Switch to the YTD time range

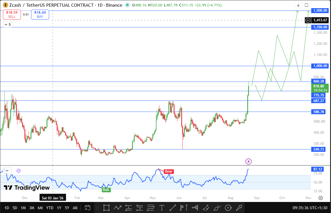coord(50,208)
